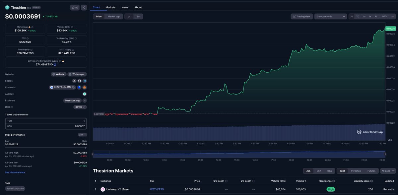Show ALL exchange types in markets
398x195 pixels.
point(308,171)
